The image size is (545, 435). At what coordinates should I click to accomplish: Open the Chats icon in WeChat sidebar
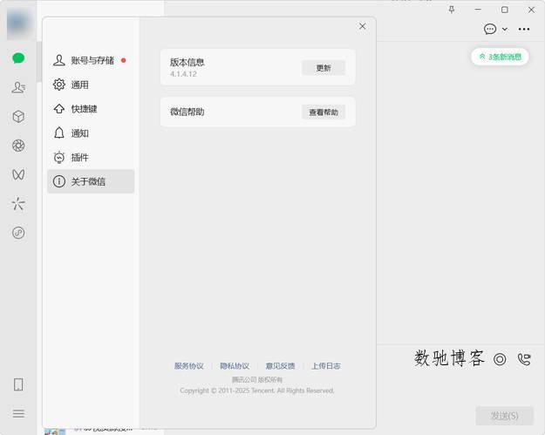(18, 58)
